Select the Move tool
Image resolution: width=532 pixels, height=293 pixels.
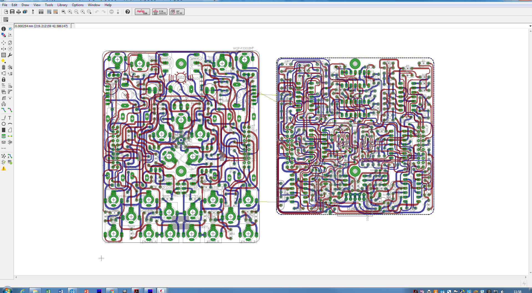[x=4, y=43]
